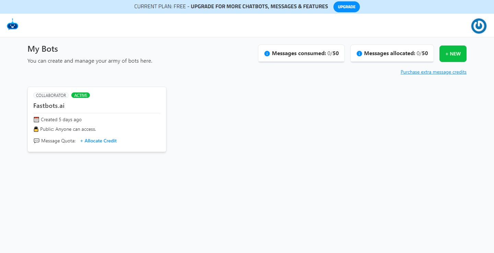Click the Messages allocated counter panel
This screenshot has height=253, width=494.
click(392, 53)
